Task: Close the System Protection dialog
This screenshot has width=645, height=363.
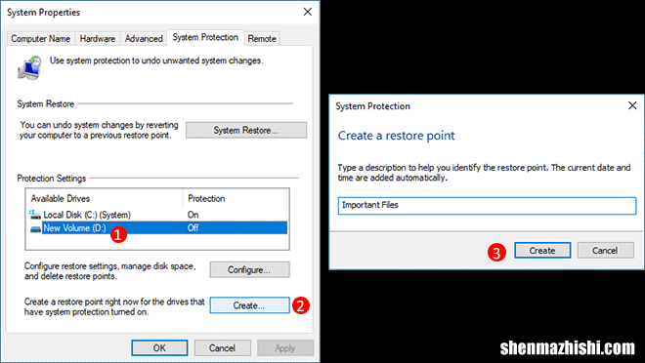Action: click(x=632, y=106)
